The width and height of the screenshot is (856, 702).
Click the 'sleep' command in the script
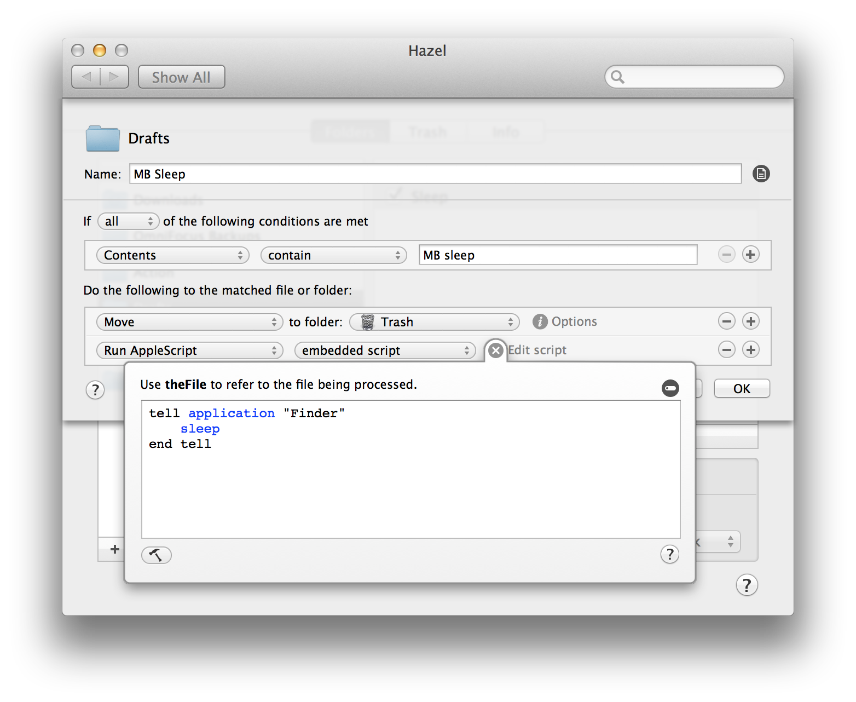pos(200,429)
